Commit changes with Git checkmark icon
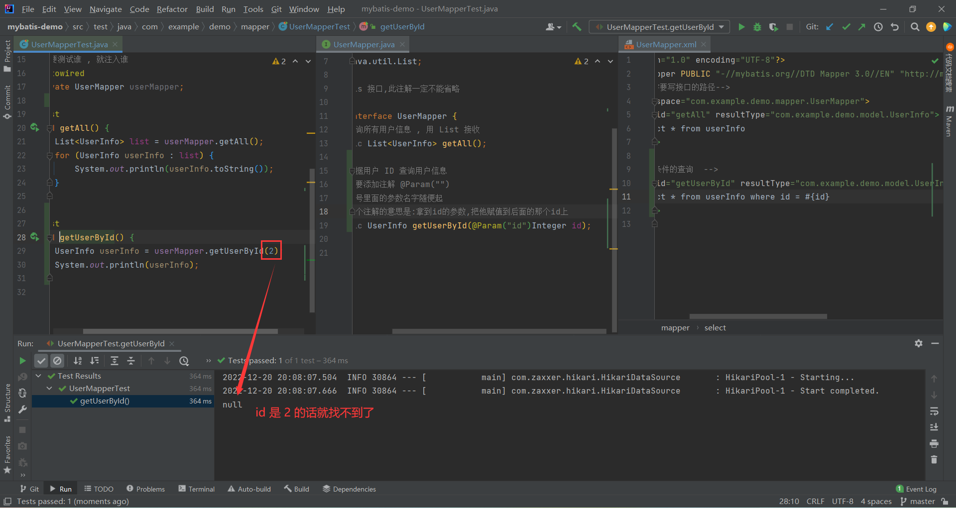The width and height of the screenshot is (956, 508). click(x=846, y=27)
